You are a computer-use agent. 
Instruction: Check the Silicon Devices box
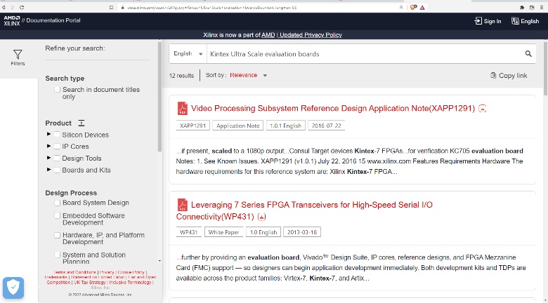pos(57,135)
